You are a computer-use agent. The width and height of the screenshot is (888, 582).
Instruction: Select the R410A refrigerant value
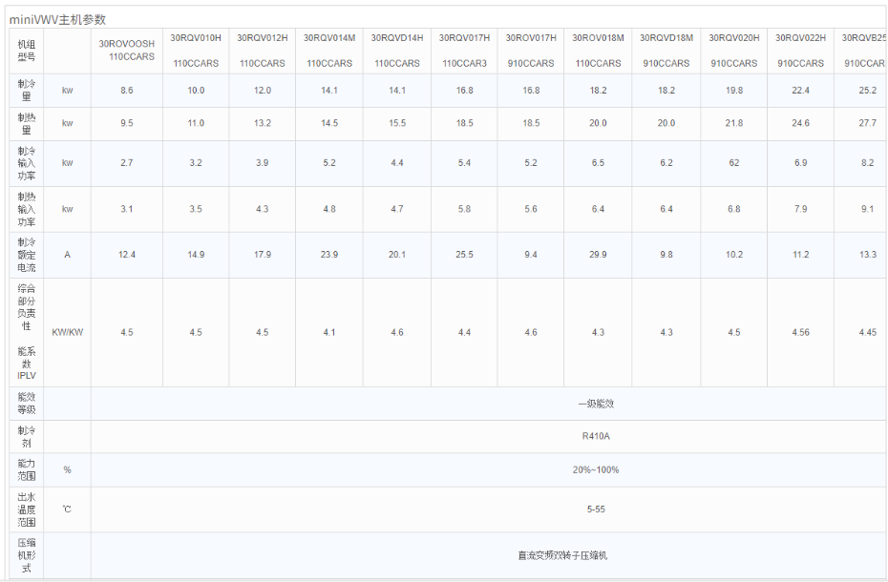(596, 437)
